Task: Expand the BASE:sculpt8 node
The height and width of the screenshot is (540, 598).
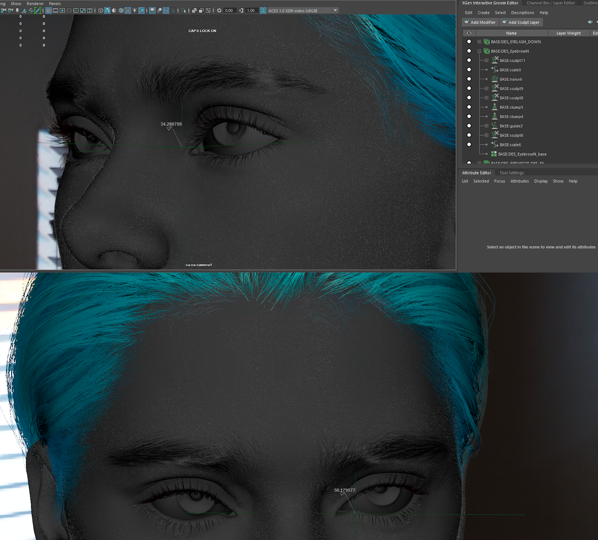Action: point(486,98)
